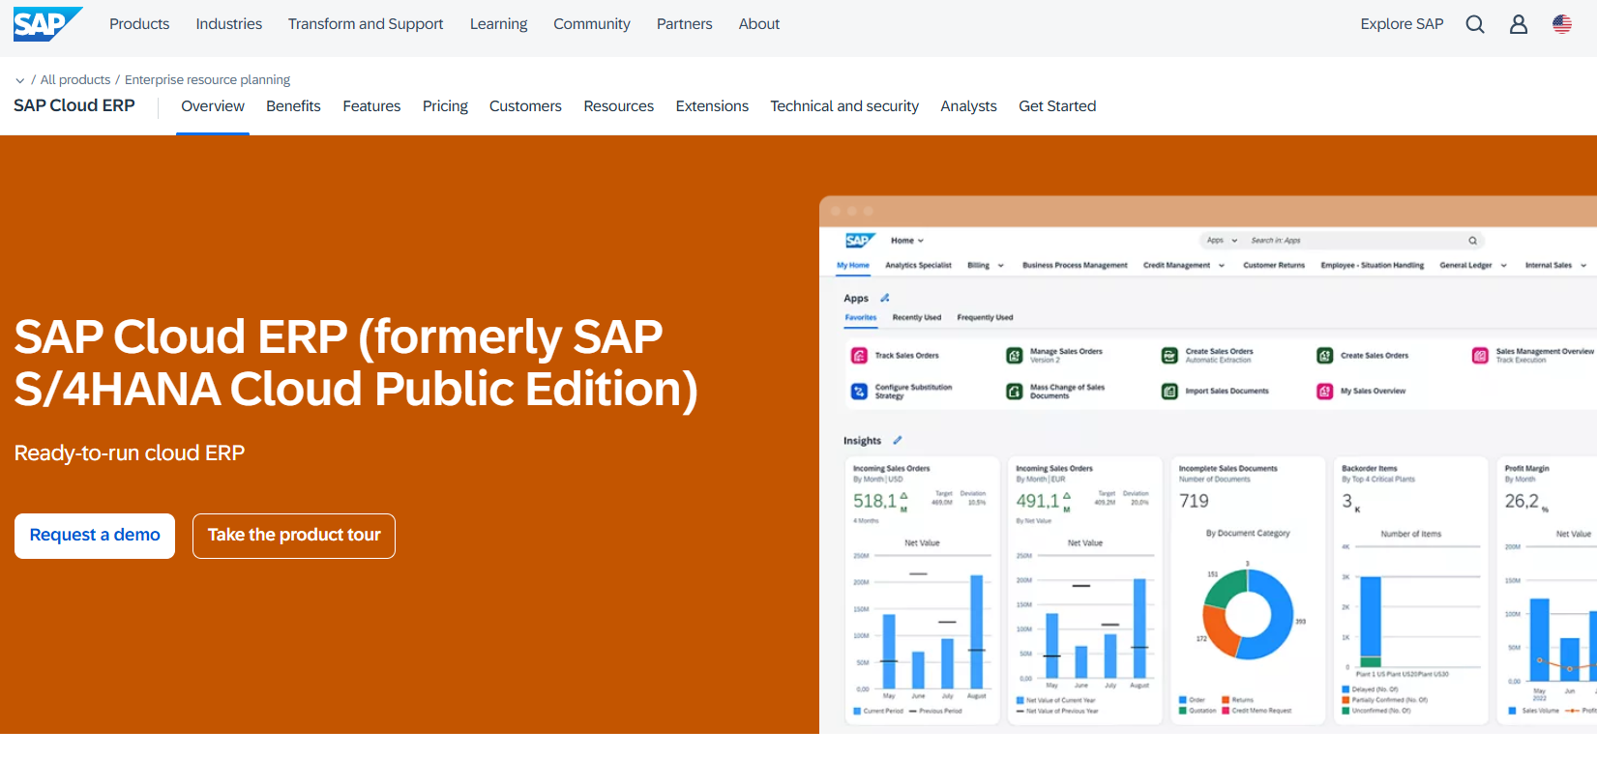The height and width of the screenshot is (759, 1597).
Task: Click the Profit Margin card title
Action: (1526, 469)
